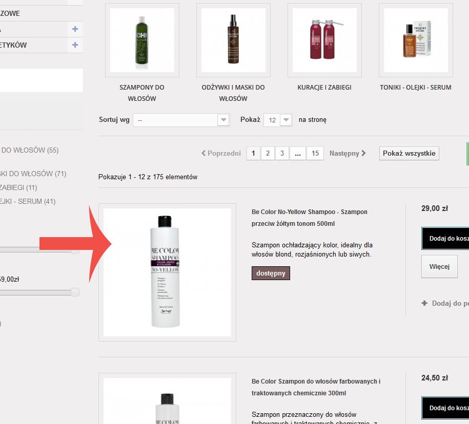Click the pagination ellipsis button
Screen dimensions: 469x424
pyautogui.click(x=298, y=153)
